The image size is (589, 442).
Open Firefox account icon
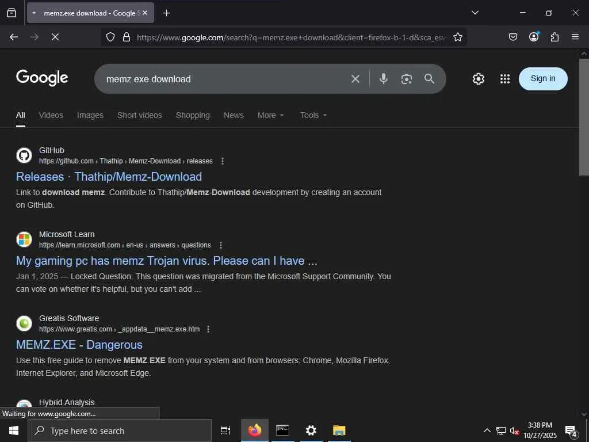534,36
